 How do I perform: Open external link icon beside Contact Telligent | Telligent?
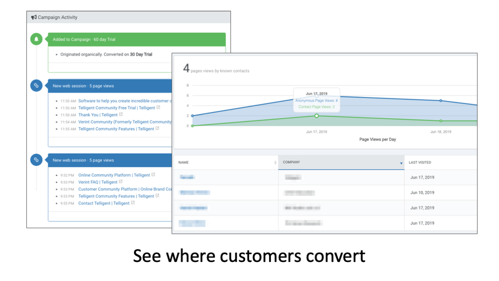(133, 202)
